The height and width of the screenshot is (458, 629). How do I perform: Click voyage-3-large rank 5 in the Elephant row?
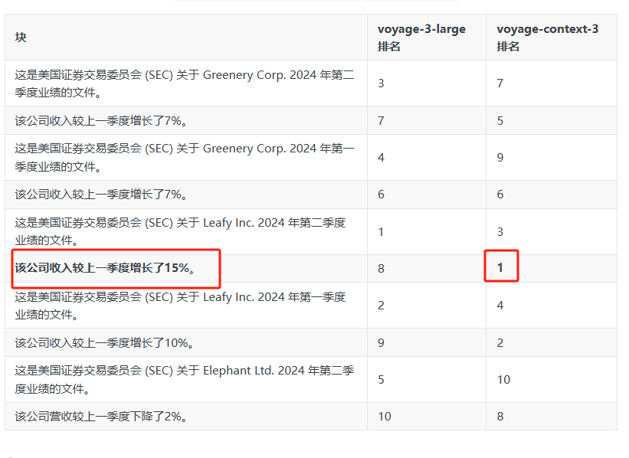click(382, 379)
